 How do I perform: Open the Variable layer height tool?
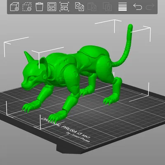[x=123, y=7]
